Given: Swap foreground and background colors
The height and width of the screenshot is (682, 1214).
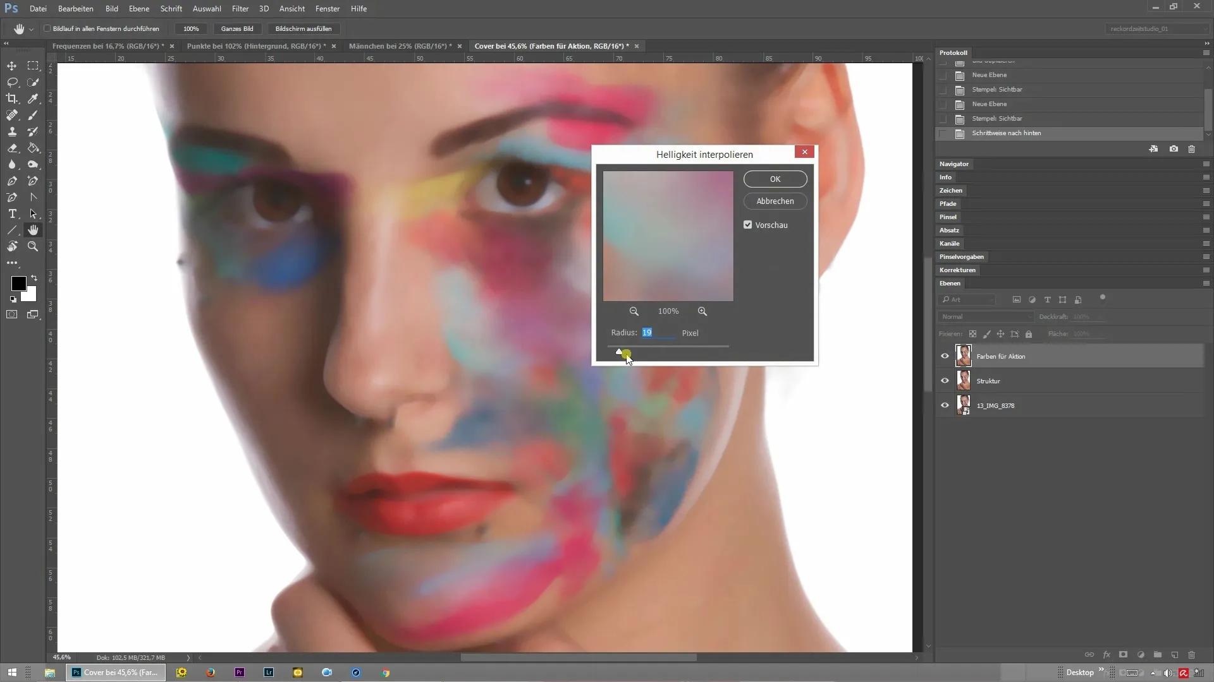Looking at the screenshot, I should point(34,278).
